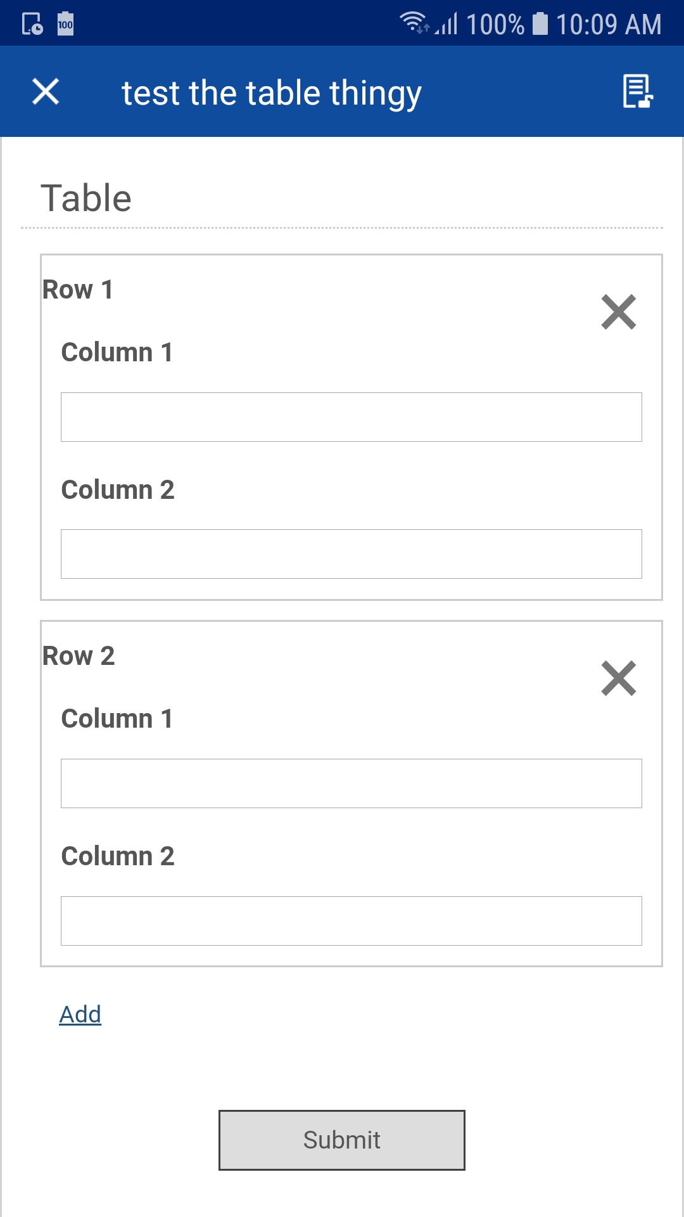The width and height of the screenshot is (684, 1217).
Task: Focus Row 1 Column 2 input field
Action: [x=351, y=554]
